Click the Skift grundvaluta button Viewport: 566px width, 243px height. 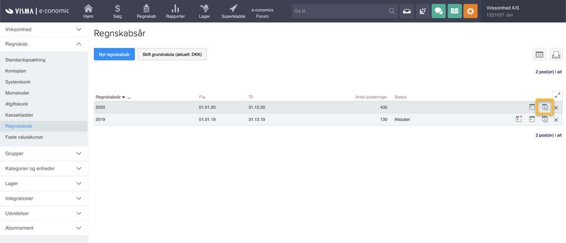(x=172, y=54)
